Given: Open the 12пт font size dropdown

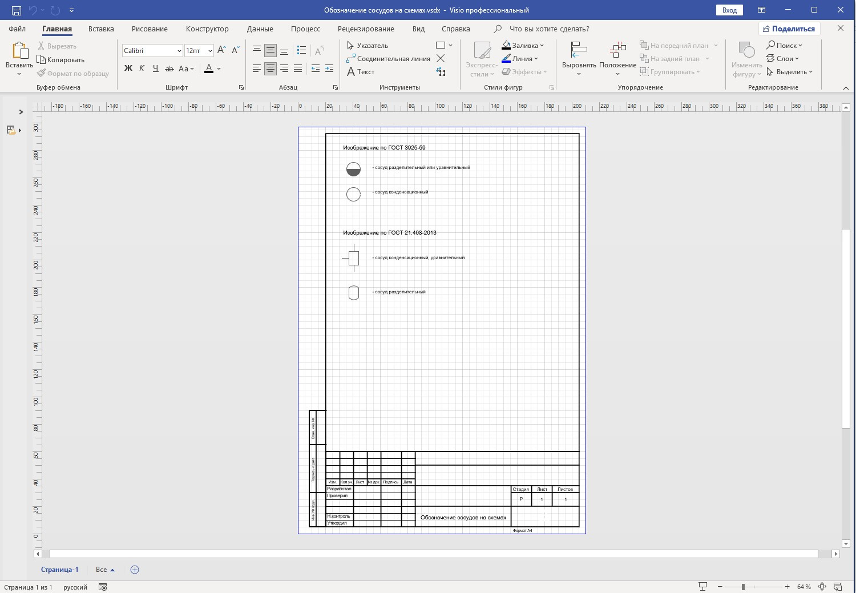Looking at the screenshot, I should click(210, 51).
